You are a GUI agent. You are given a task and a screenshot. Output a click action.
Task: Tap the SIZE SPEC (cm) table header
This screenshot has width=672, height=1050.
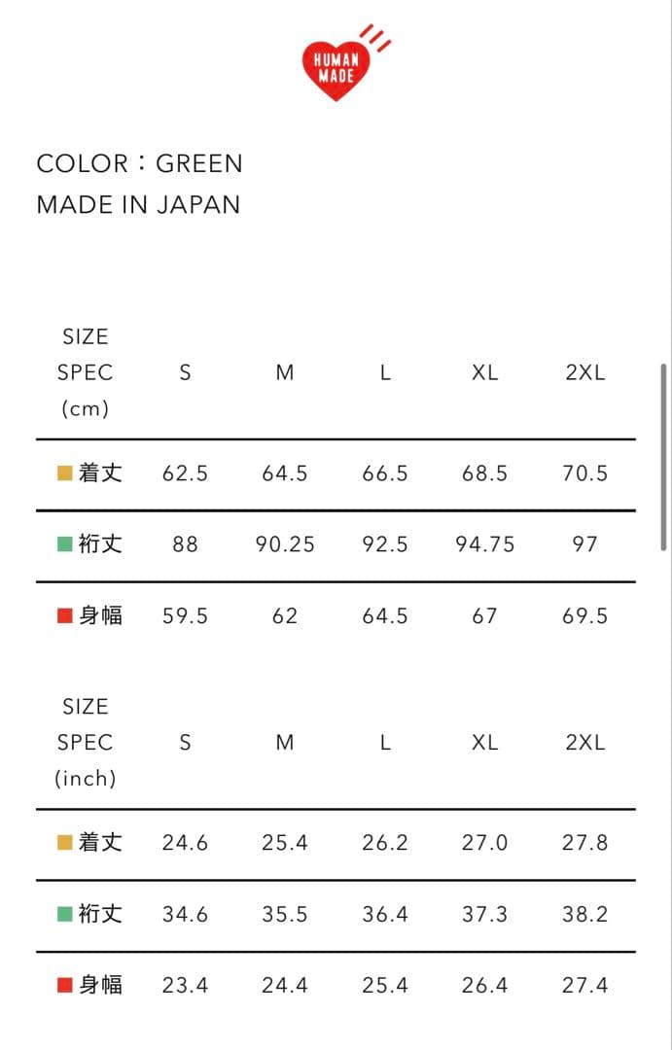85,372
